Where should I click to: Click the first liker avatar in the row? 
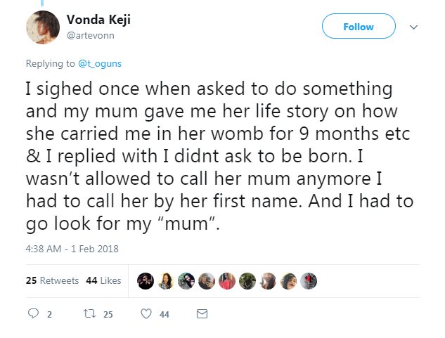pyautogui.click(x=145, y=281)
